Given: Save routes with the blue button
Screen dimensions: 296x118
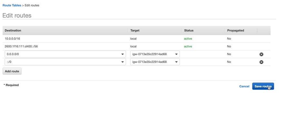Looking at the screenshot, I should tap(263, 86).
